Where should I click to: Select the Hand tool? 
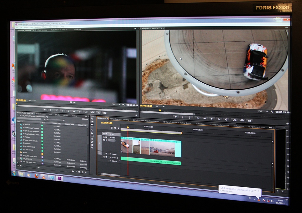pos(92,145)
